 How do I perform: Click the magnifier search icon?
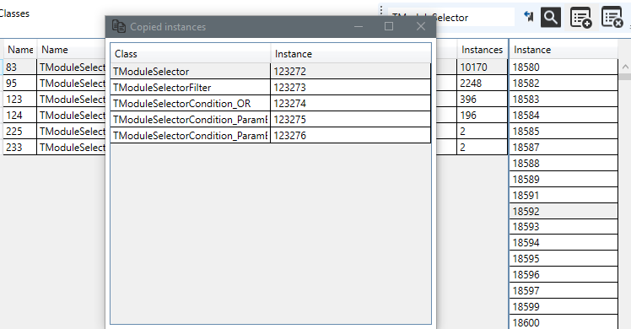551,18
